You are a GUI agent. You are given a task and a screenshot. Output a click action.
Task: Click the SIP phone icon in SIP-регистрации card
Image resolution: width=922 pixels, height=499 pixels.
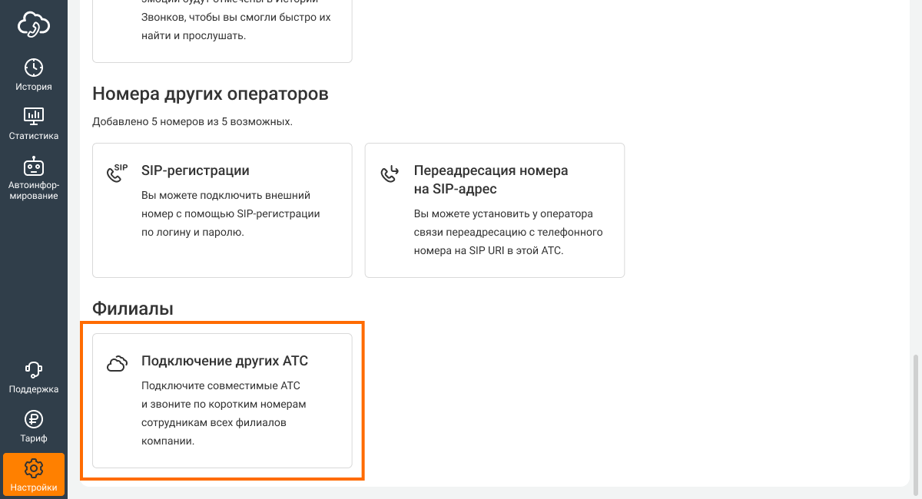tap(117, 173)
